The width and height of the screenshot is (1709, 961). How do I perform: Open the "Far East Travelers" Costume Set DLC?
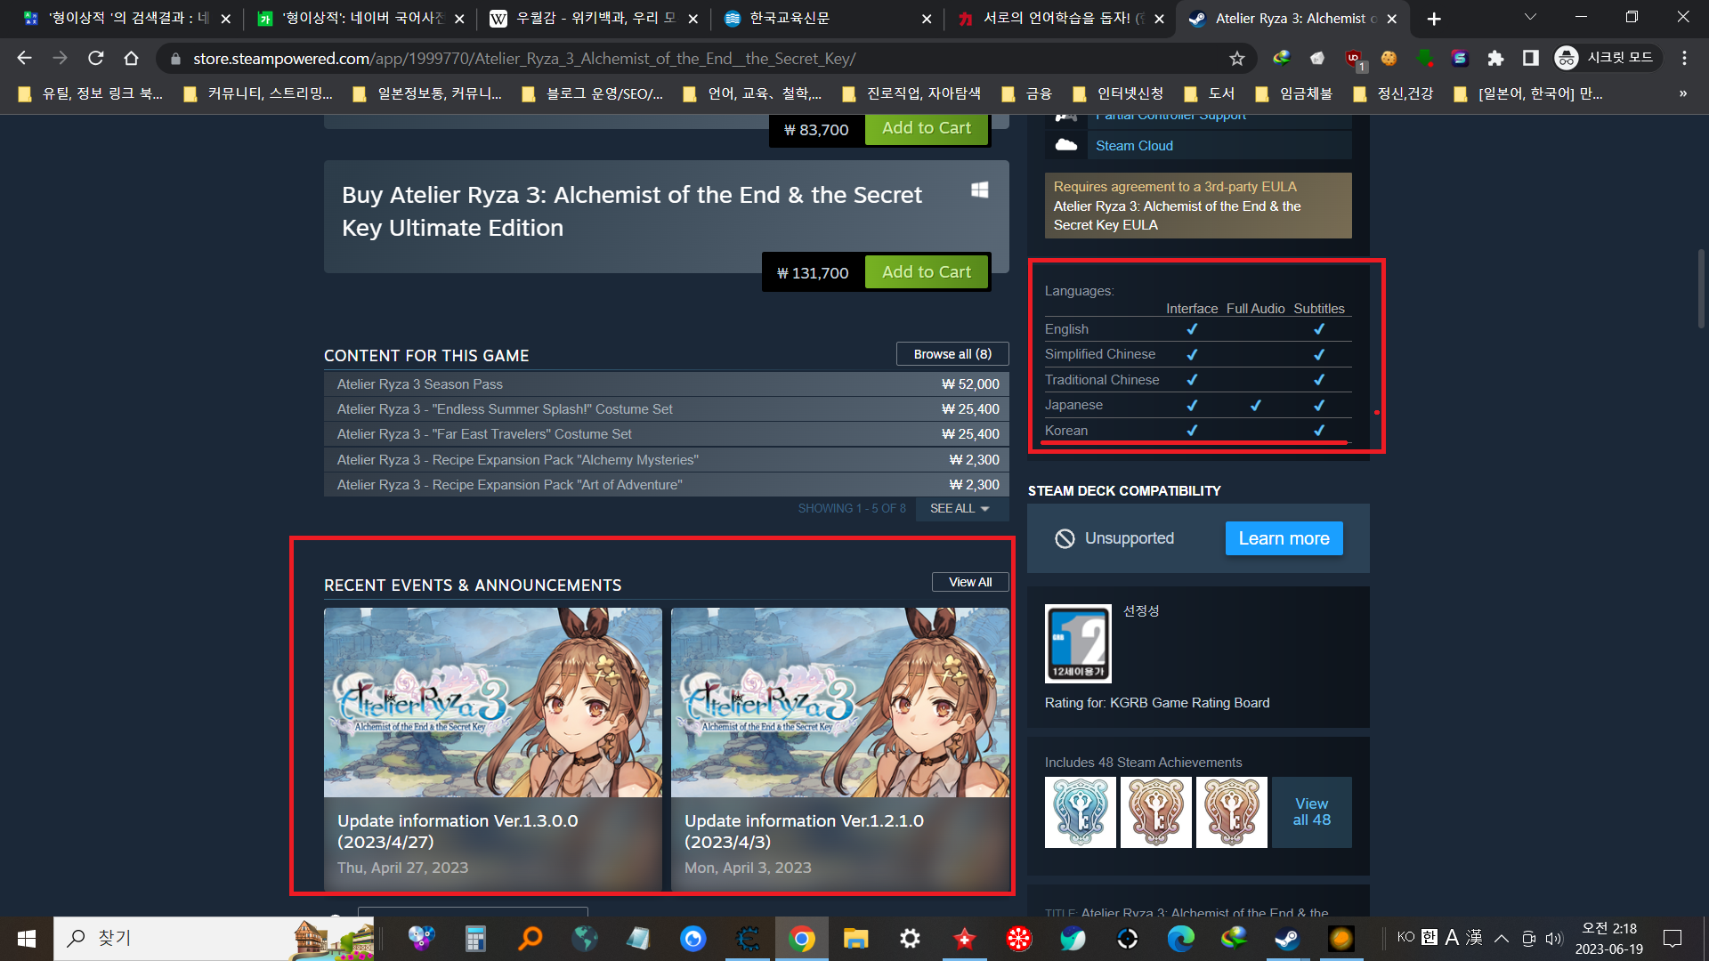click(x=667, y=434)
